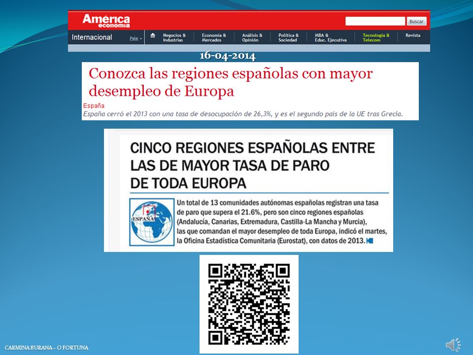Click paragraph Un total de 13 comunidades
This screenshot has height=355, width=473.
pyautogui.click(x=282, y=221)
